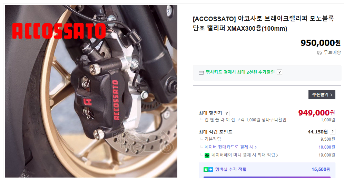Expand the chevron after 네이버페이 머니 최대 적립
This screenshot has height=181, width=344.
(277, 155)
